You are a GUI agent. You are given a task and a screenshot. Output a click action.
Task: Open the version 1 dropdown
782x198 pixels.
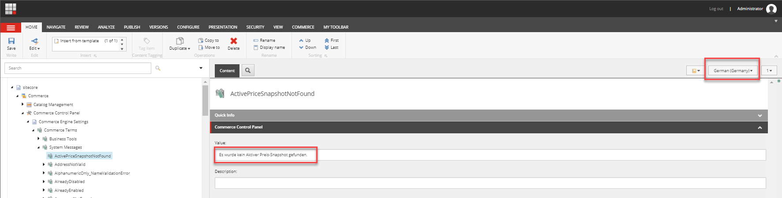[769, 70]
